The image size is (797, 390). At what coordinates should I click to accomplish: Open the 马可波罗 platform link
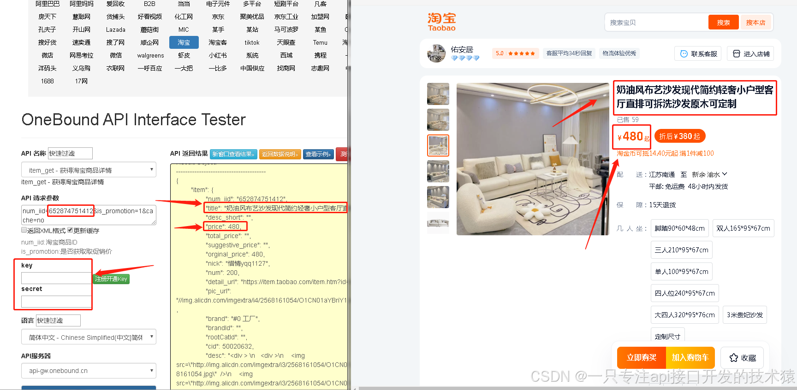pyautogui.click(x=286, y=29)
